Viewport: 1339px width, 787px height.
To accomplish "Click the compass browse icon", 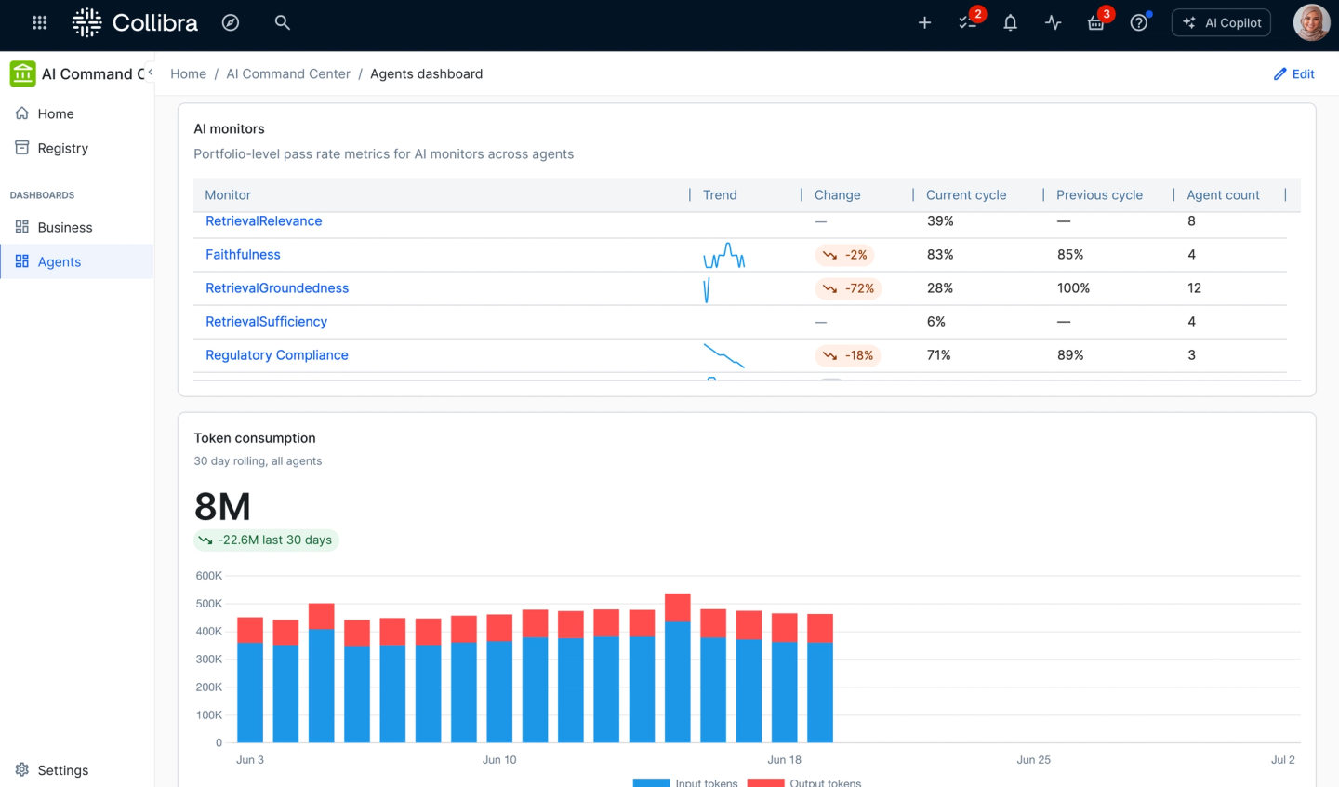I will point(231,22).
